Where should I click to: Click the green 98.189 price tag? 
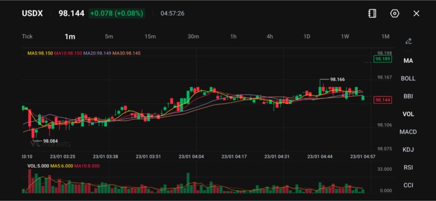pyautogui.click(x=382, y=59)
